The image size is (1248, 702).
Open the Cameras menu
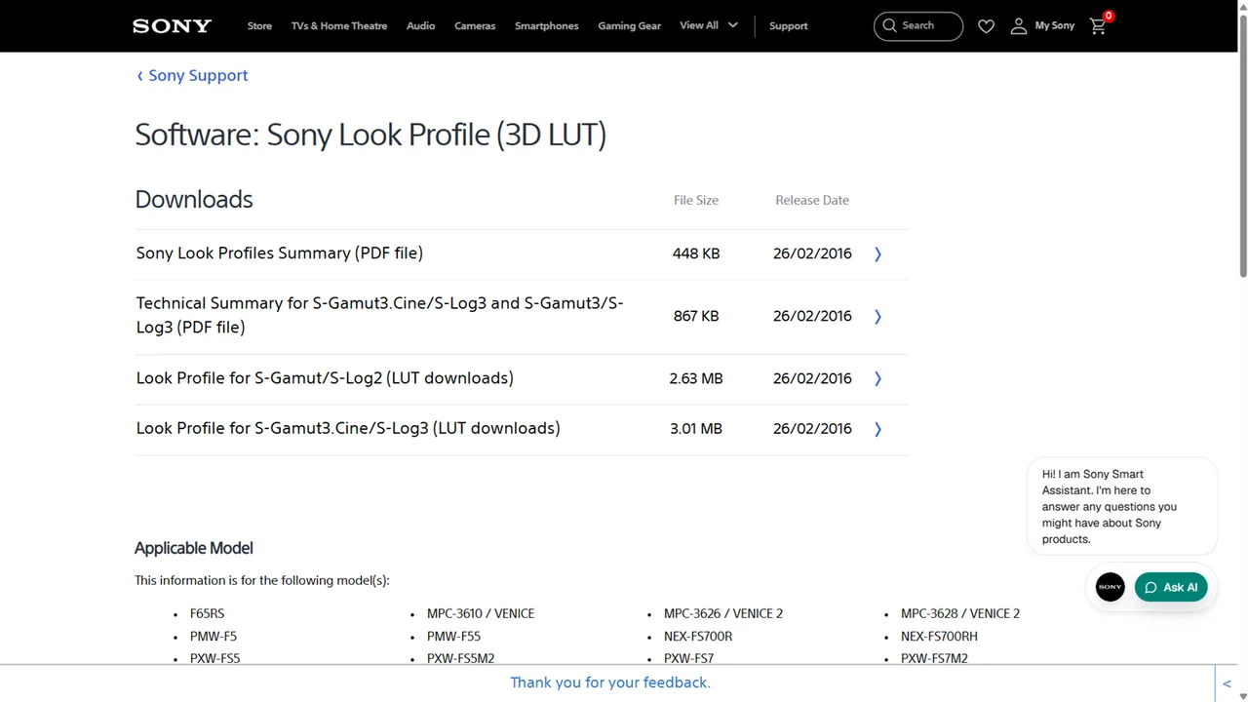[x=475, y=26]
